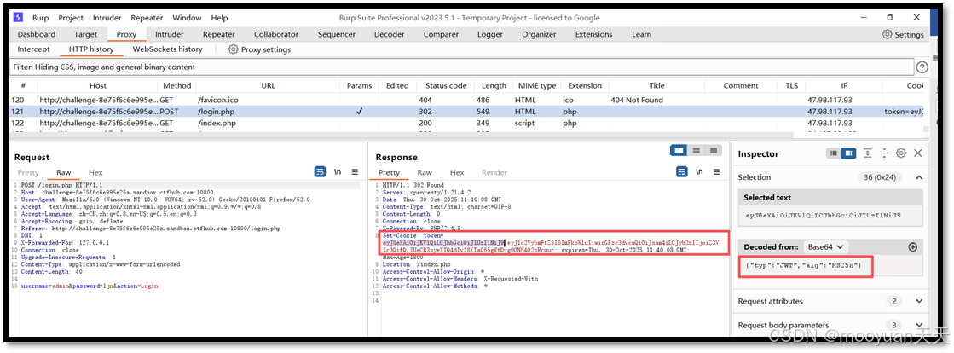Switch to the Comparer tab
954x353 pixels.
point(442,35)
